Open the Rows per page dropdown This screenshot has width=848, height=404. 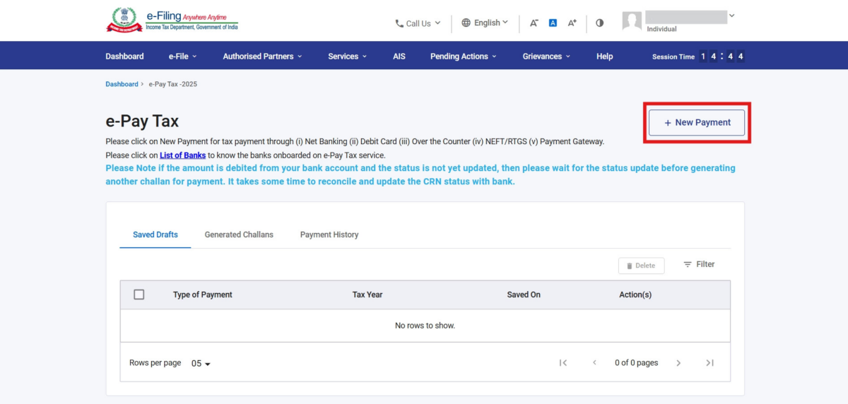pyautogui.click(x=201, y=364)
